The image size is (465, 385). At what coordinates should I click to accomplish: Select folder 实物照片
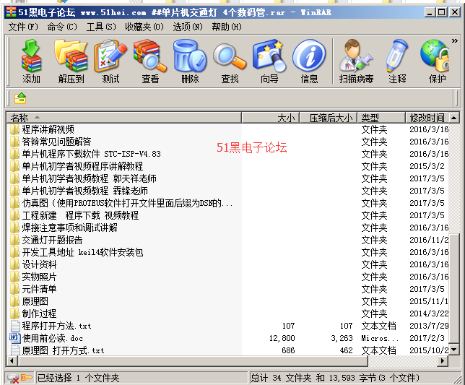pyautogui.click(x=39, y=277)
